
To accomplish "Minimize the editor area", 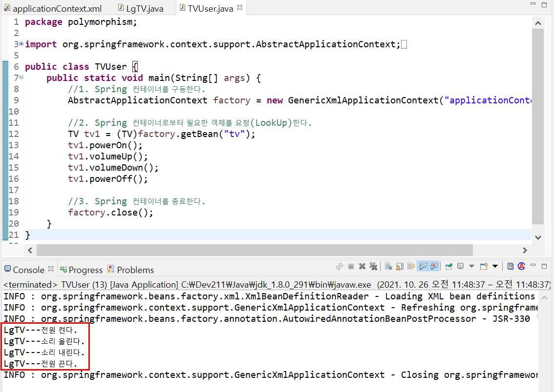I will pyautogui.click(x=533, y=3).
